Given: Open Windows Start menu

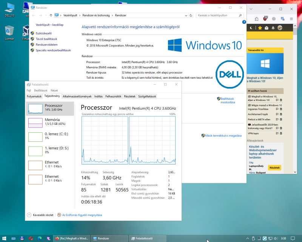Looking at the screenshot, I should click(4, 239).
